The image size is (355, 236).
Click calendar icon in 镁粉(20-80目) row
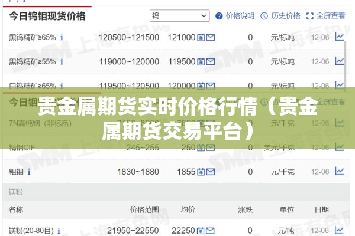pos(201,231)
